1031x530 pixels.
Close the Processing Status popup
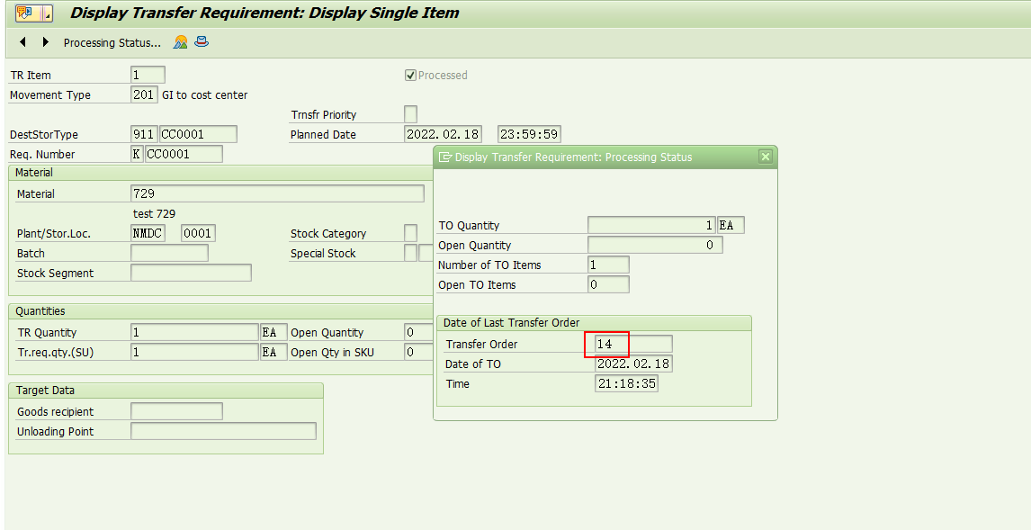coord(765,157)
